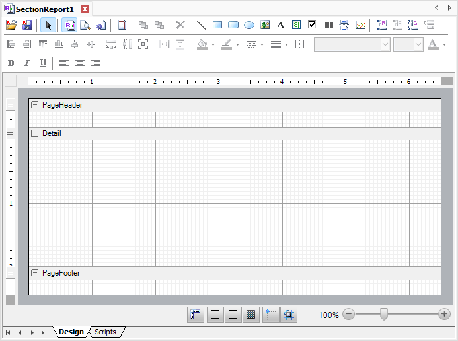Screen dimensions: 458x341
Task: Toggle underline formatting
Action: point(43,63)
